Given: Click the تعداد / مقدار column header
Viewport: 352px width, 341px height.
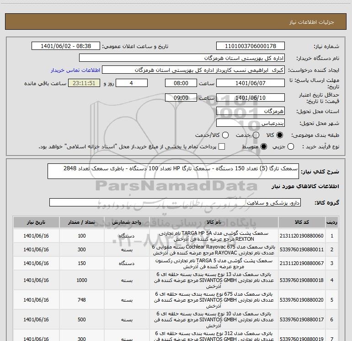Looking at the screenshot, I should pyautogui.click(x=82, y=222).
